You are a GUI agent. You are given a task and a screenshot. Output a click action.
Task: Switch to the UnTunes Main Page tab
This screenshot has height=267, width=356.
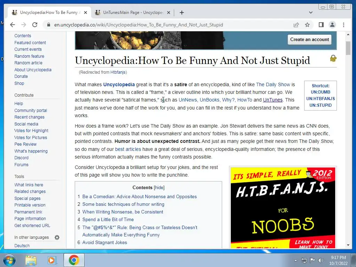coord(133,13)
